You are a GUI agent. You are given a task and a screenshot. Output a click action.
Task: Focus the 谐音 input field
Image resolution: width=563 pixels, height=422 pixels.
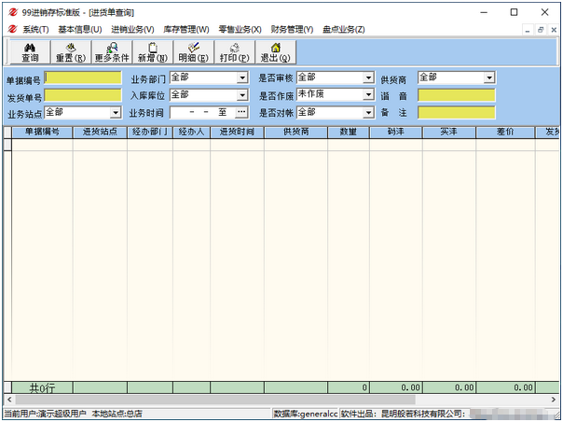[457, 95]
